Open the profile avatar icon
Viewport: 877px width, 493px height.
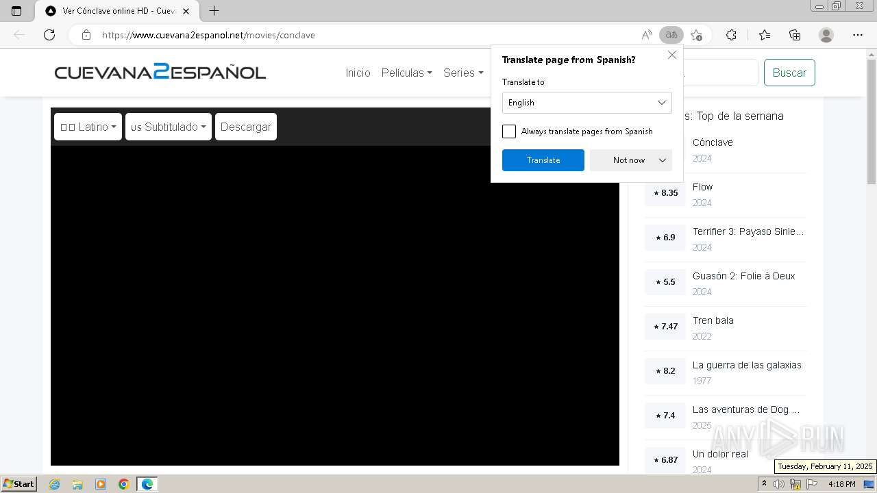826,35
